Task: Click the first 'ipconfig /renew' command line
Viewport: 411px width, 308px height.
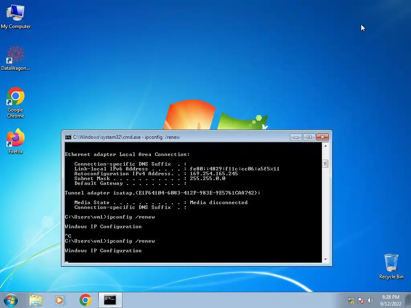Action: click(x=110, y=217)
